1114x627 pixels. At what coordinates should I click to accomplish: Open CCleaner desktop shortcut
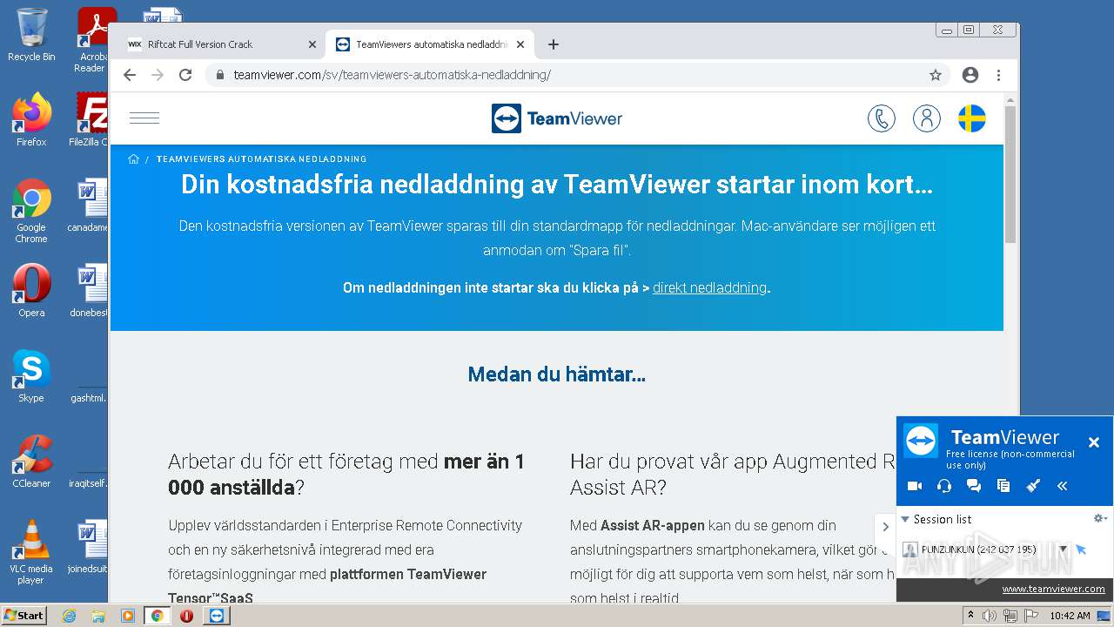pyautogui.click(x=31, y=462)
